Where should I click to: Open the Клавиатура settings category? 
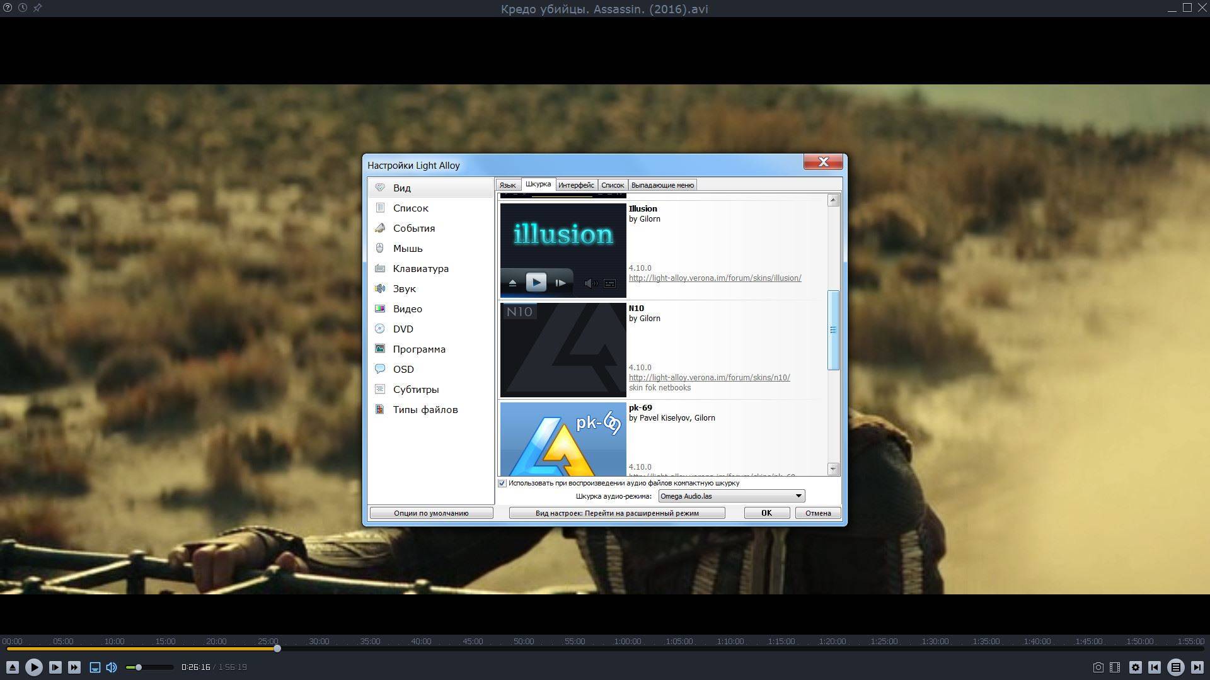click(431, 268)
